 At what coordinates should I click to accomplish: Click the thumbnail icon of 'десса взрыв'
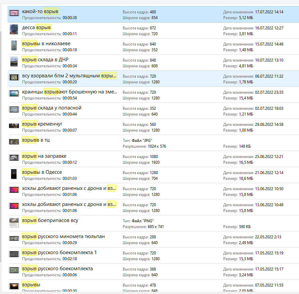point(14,29)
